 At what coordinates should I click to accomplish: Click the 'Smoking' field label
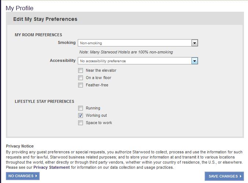click(66, 43)
